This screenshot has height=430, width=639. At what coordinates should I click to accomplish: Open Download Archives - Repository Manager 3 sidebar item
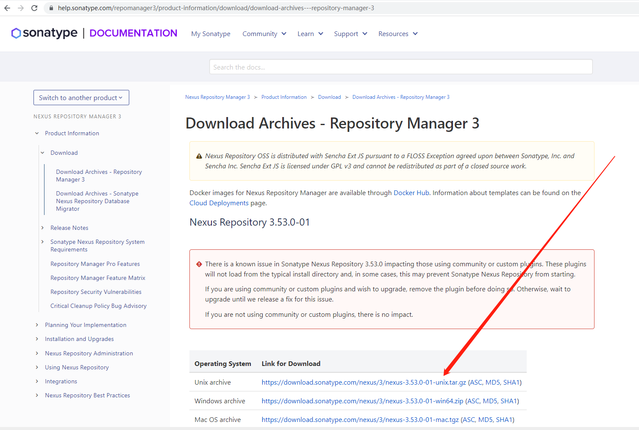99,176
